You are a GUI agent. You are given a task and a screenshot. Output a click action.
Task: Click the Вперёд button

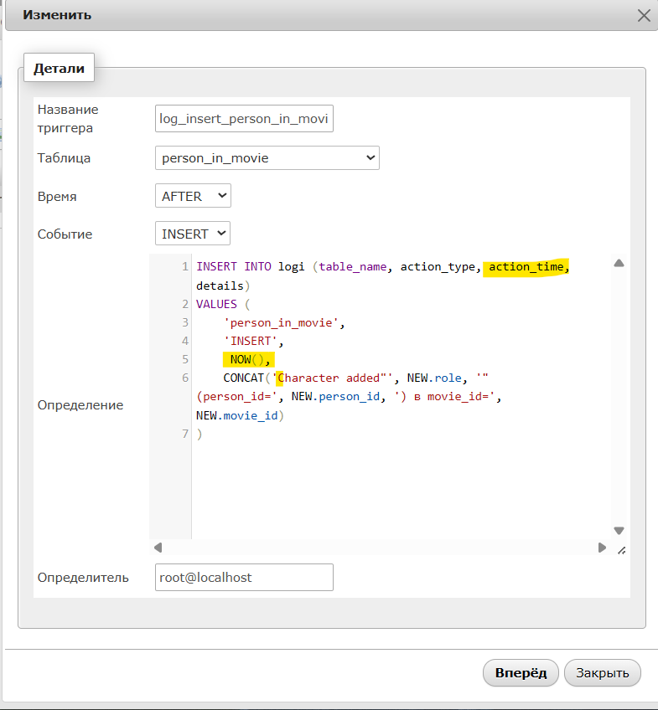click(x=521, y=673)
